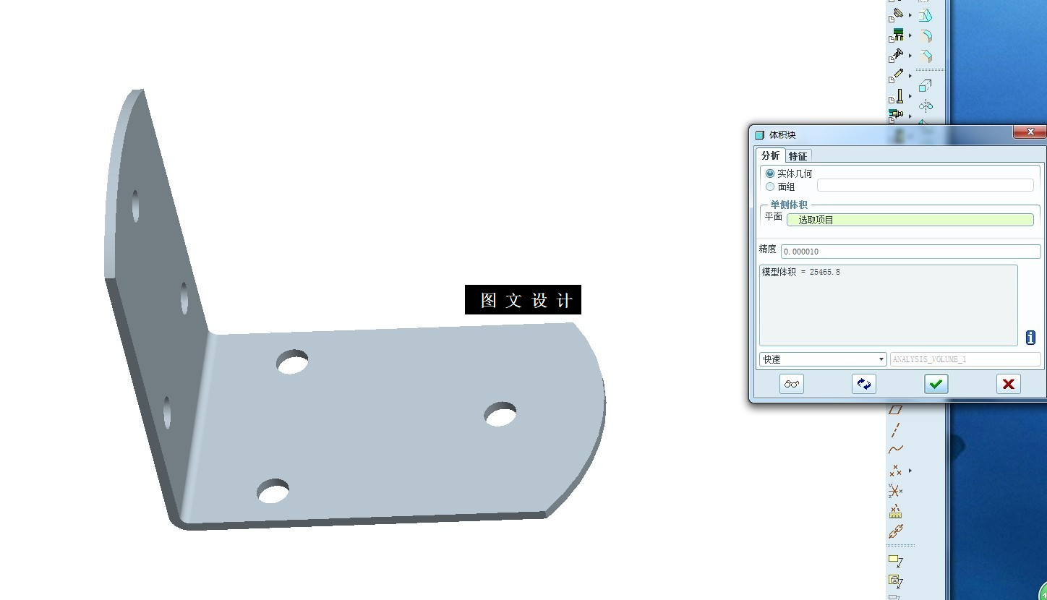Click the pin fastener library icon
The width and height of the screenshot is (1047, 600).
(x=897, y=14)
